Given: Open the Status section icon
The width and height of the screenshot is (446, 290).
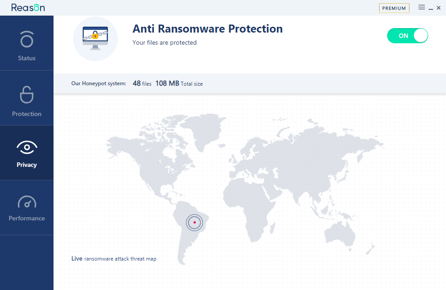Looking at the screenshot, I should (x=27, y=39).
